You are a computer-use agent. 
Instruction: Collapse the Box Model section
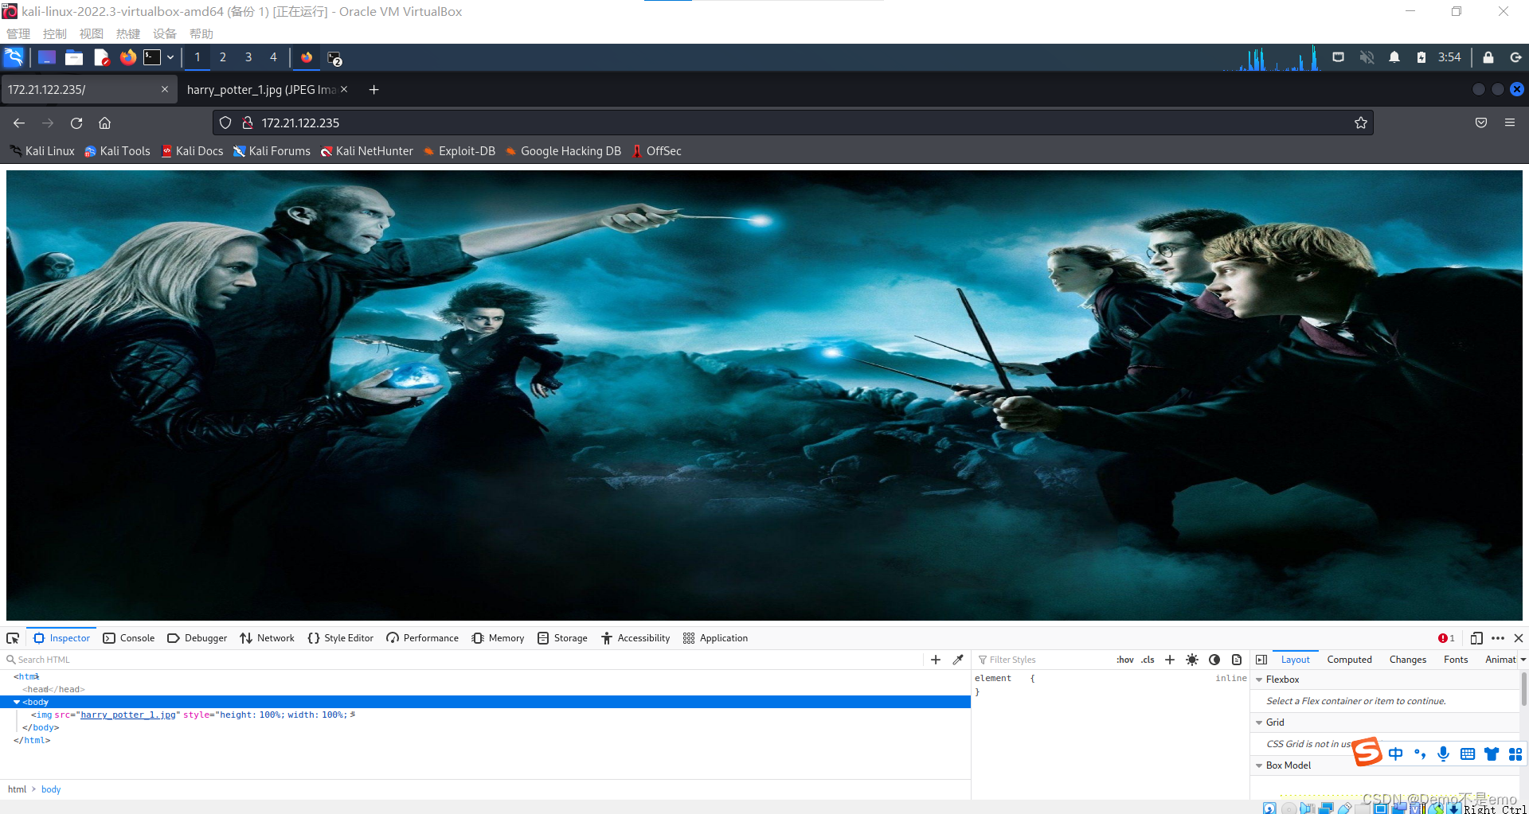coord(1259,765)
